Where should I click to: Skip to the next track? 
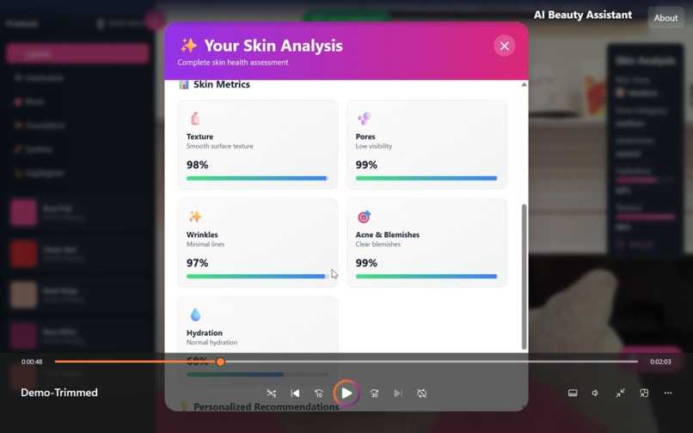398,393
